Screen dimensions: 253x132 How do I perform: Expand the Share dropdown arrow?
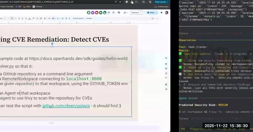157,13
